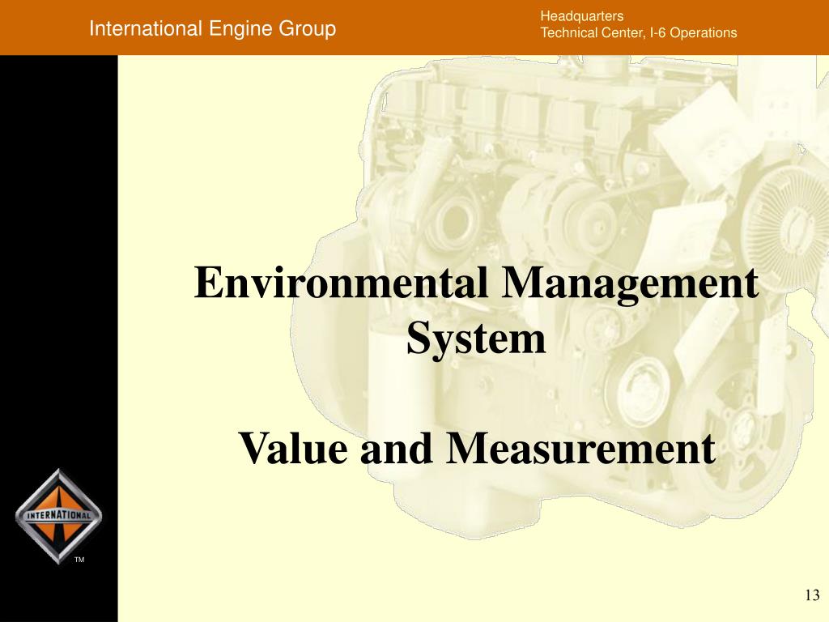Click the "Value and Measurement" subtitle
The width and height of the screenshot is (829, 622).
(476, 448)
